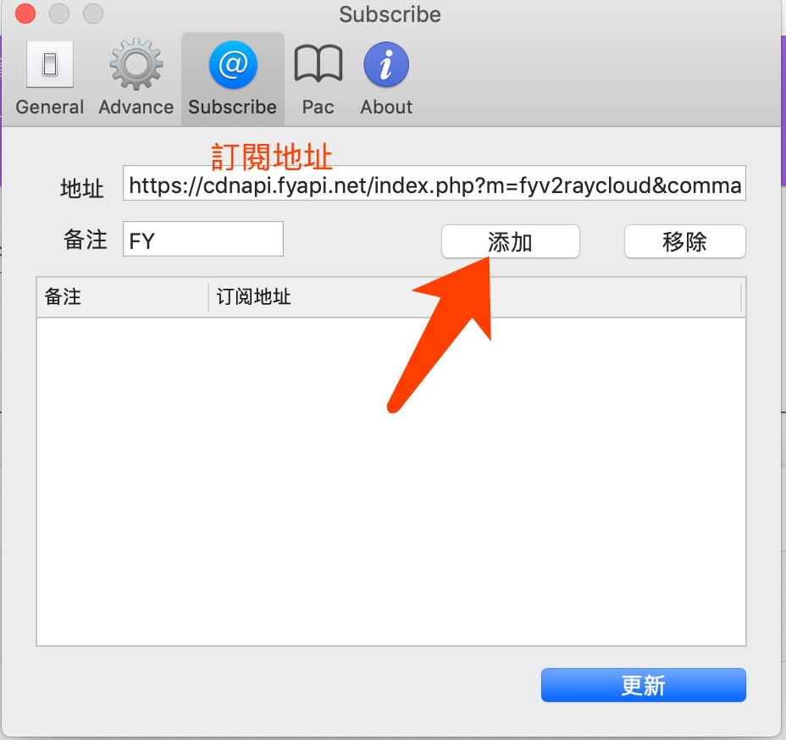Image resolution: width=786 pixels, height=740 pixels.
Task: Select the blue @ Subscribe icon
Action: (233, 64)
